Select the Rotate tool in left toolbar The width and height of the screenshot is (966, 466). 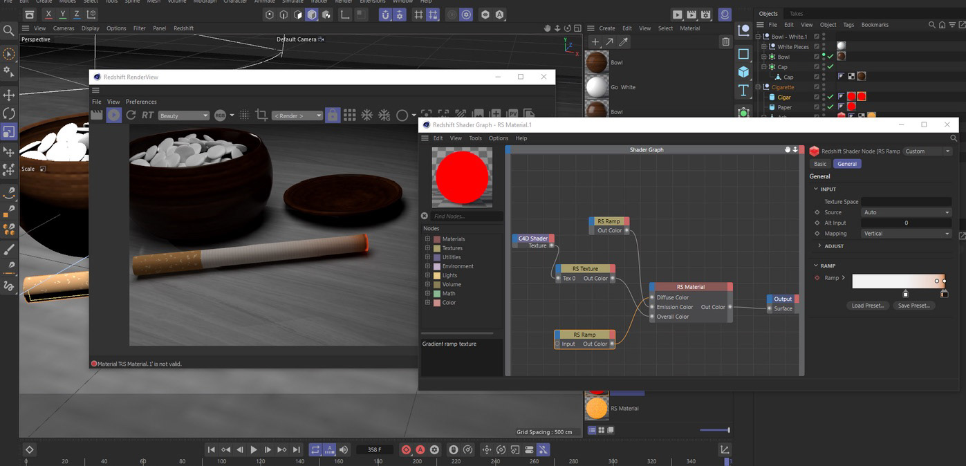tap(9, 113)
